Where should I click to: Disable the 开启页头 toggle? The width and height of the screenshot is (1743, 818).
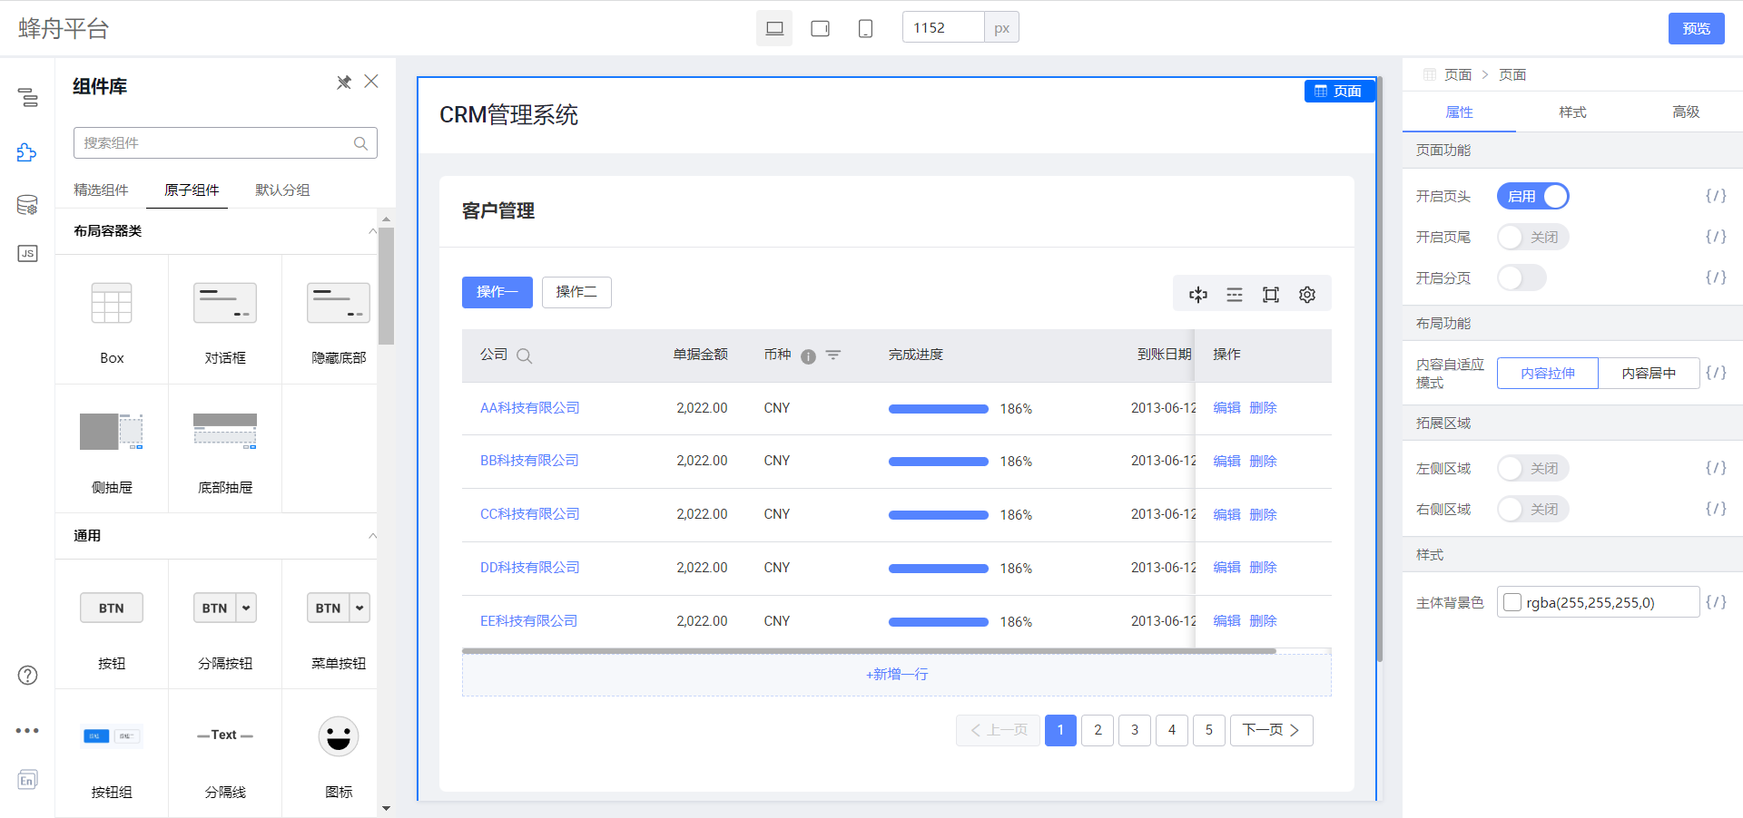point(1532,196)
